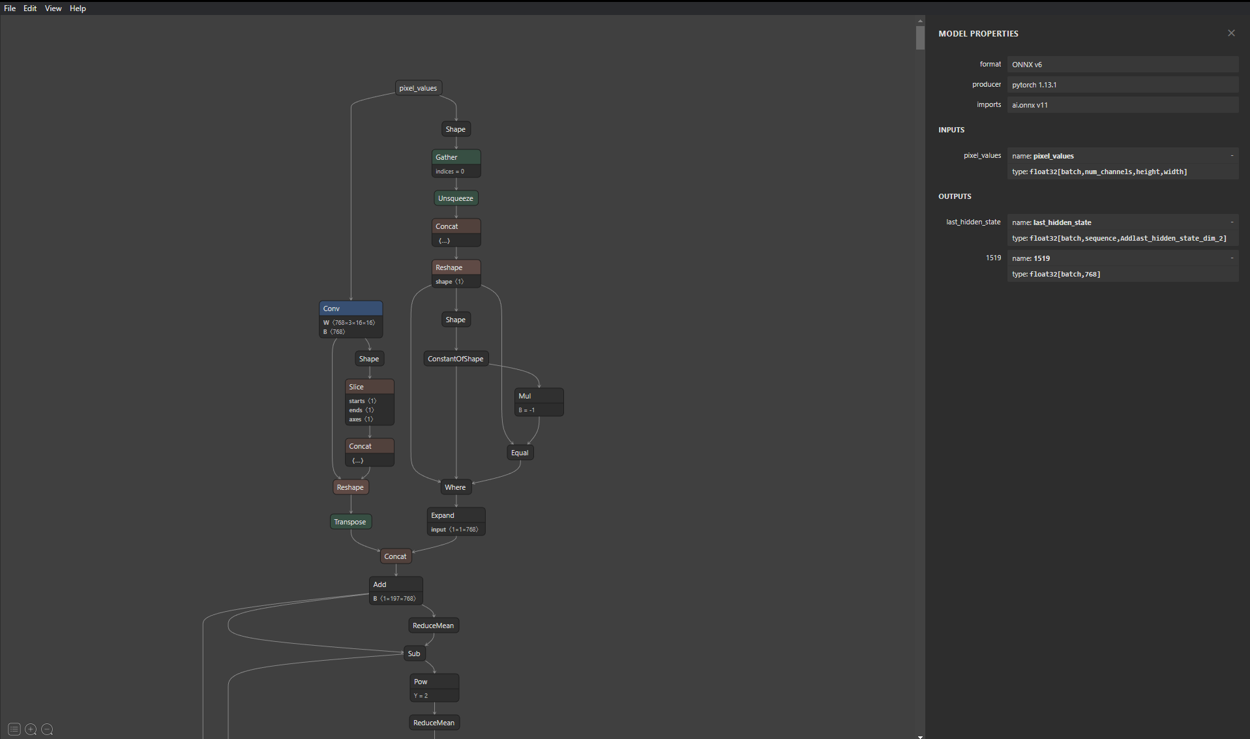The image size is (1250, 739).
Task: Select the Gather node
Action: 455,157
